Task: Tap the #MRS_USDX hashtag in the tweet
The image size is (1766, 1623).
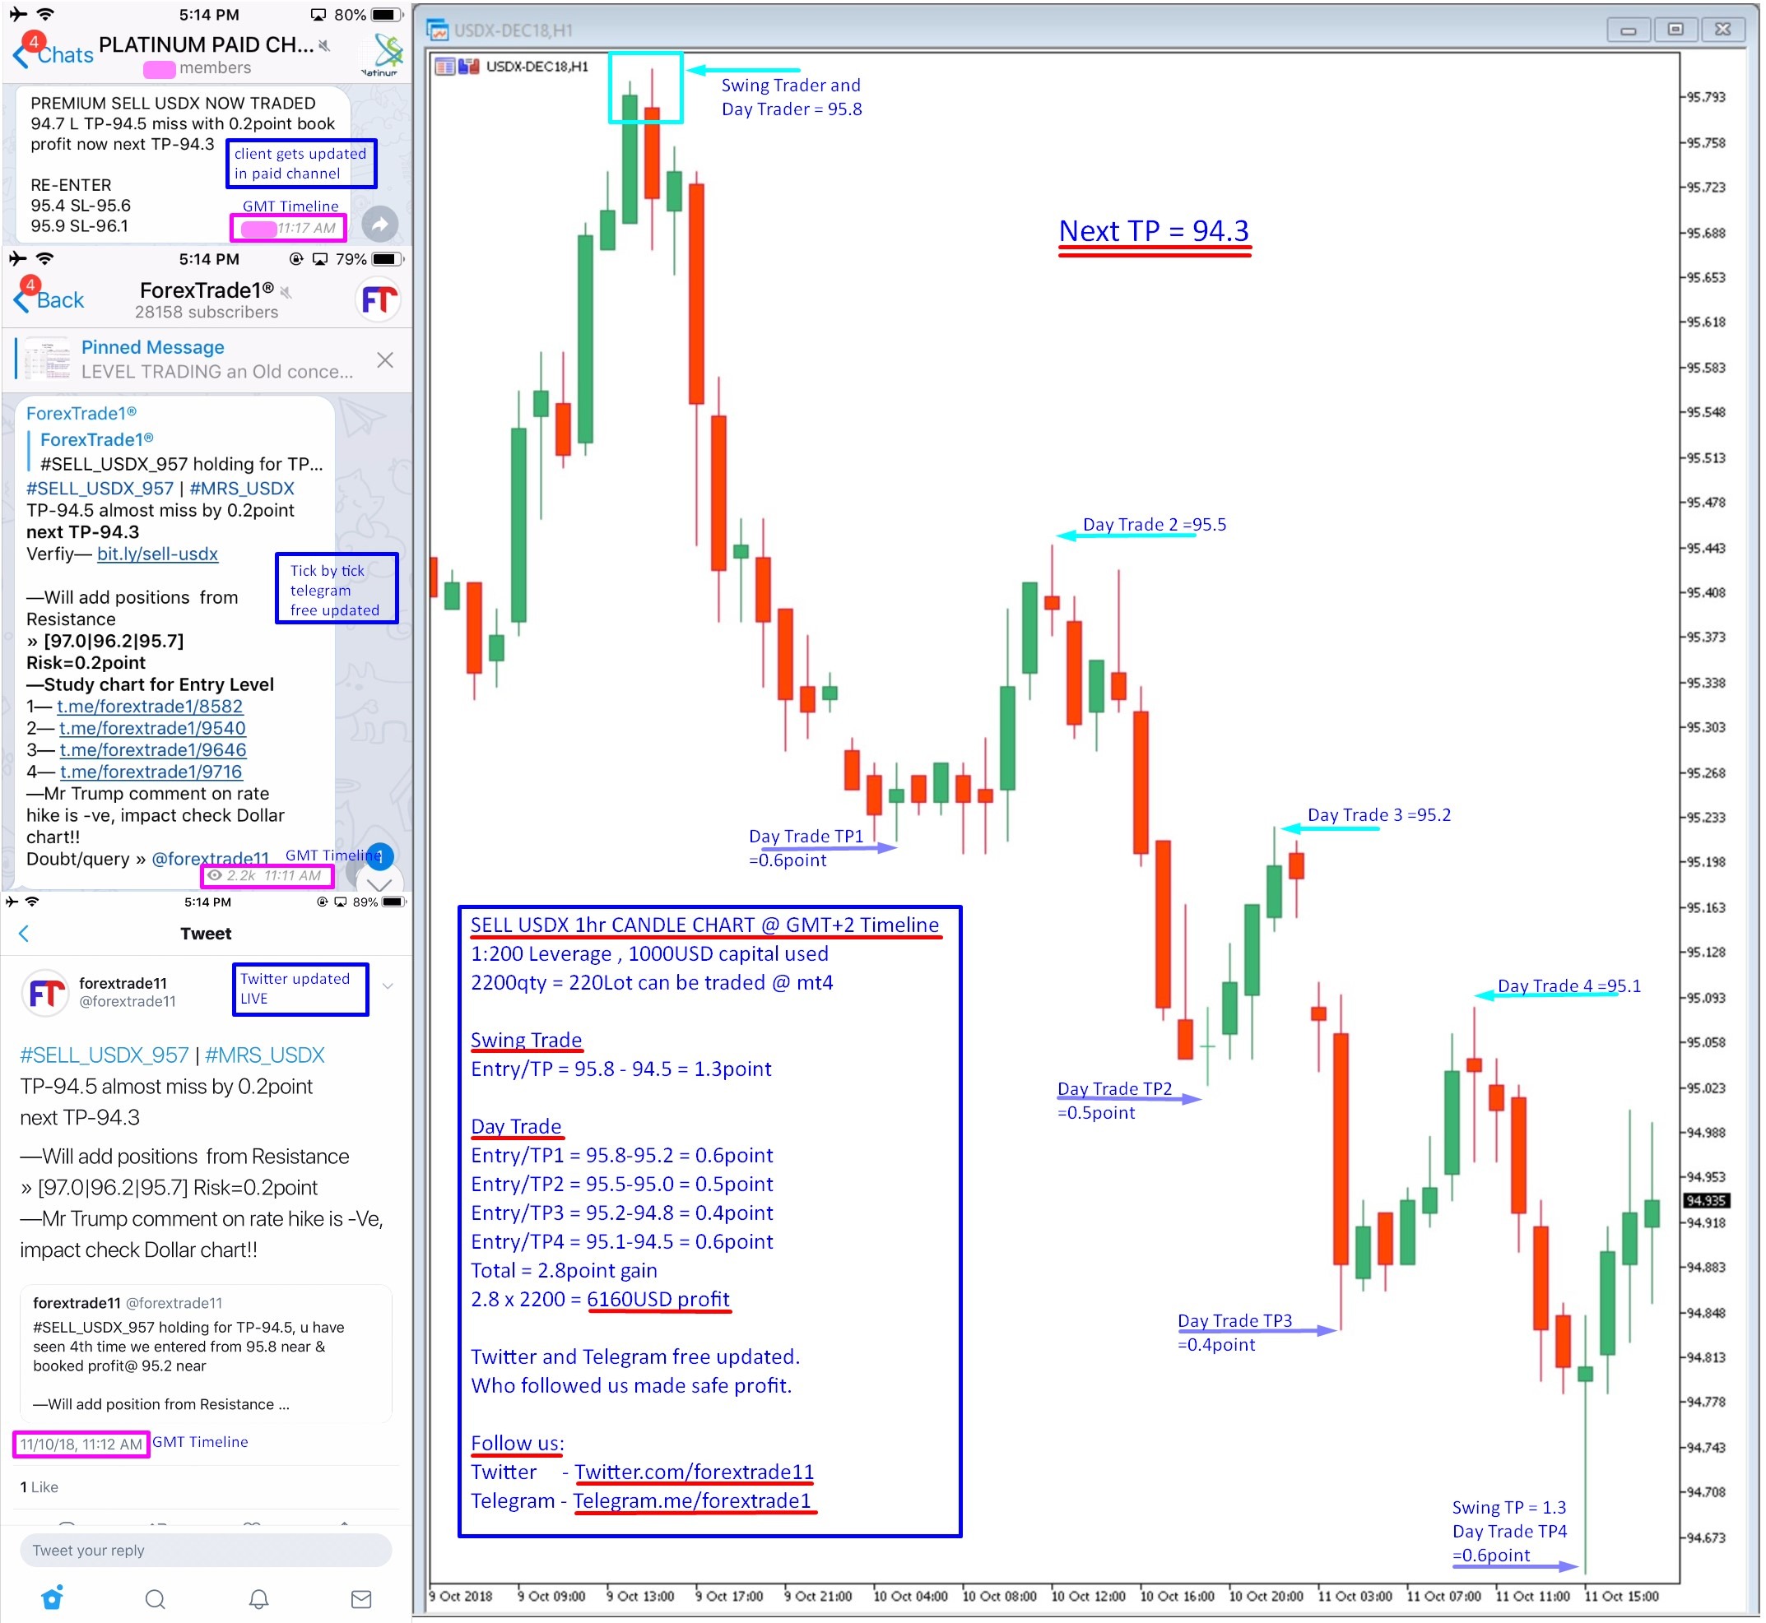Action: pos(264,1055)
